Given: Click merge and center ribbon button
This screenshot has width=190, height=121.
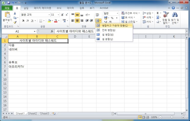Looking at the screenshot, I should pyautogui.click(x=97, y=21).
